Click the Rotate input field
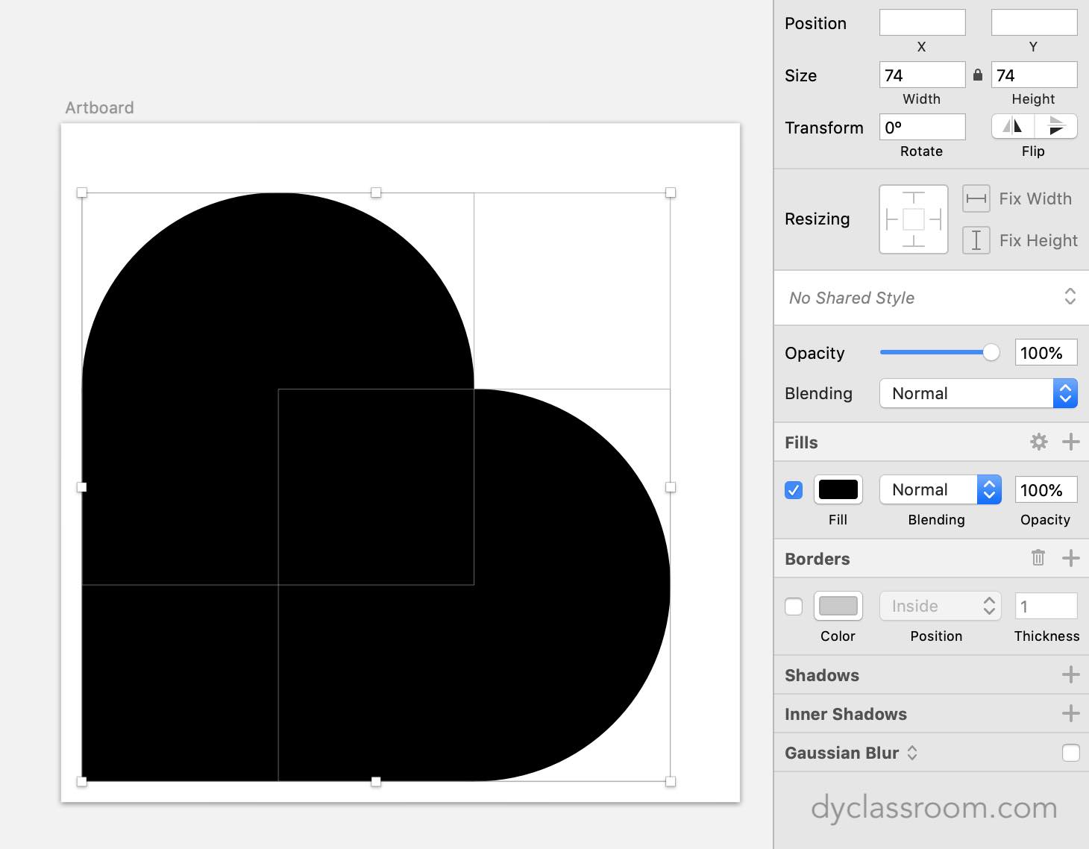Image resolution: width=1089 pixels, height=849 pixels. coord(922,127)
